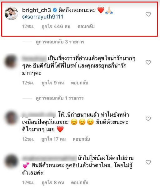Reply to the comment with 8 likes
The width and height of the screenshot is (160, 193).
(80, 183)
